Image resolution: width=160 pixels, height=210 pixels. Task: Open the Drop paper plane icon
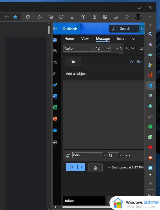(150, 96)
